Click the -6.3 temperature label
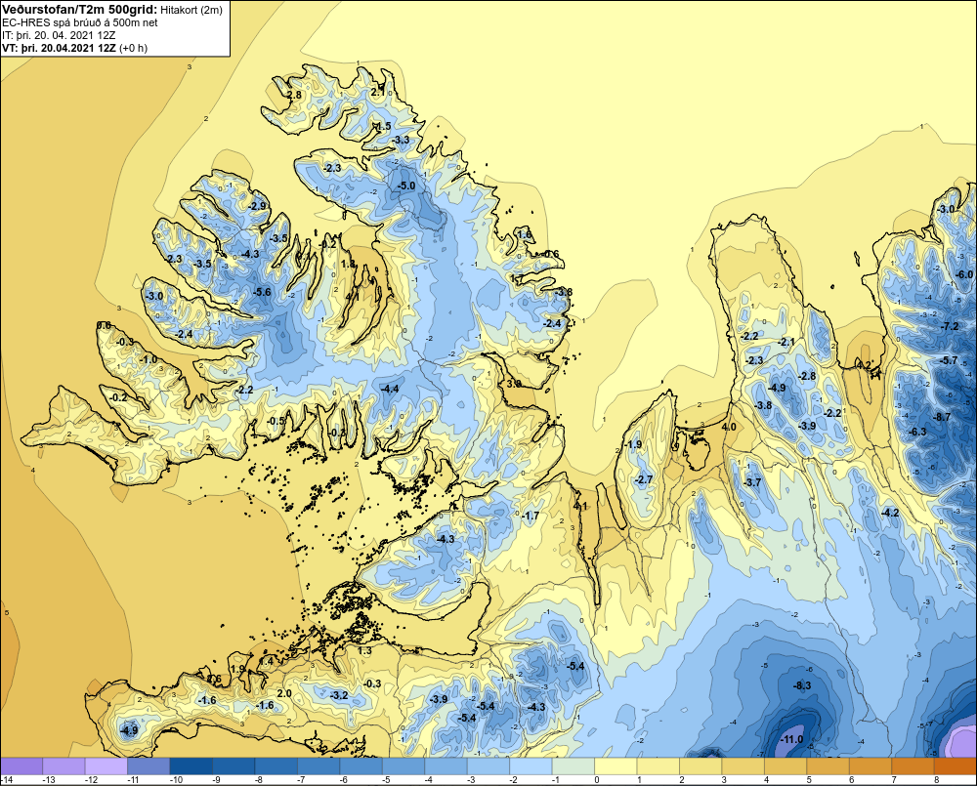Viewport: 977px width, 786px height. 917,432
